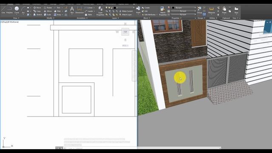Screen dimensions: 272x153
Task: Activate the Stretch command
Action: (38, 14)
